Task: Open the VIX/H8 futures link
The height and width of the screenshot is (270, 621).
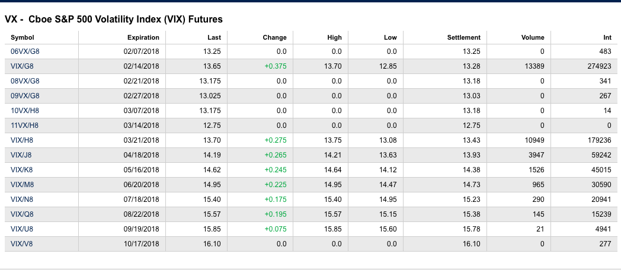Action: tap(22, 140)
